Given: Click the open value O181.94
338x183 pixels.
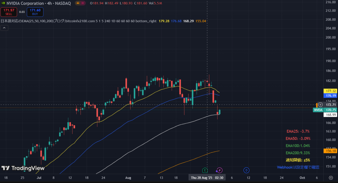Looking at the screenshot, I should tap(97, 3).
